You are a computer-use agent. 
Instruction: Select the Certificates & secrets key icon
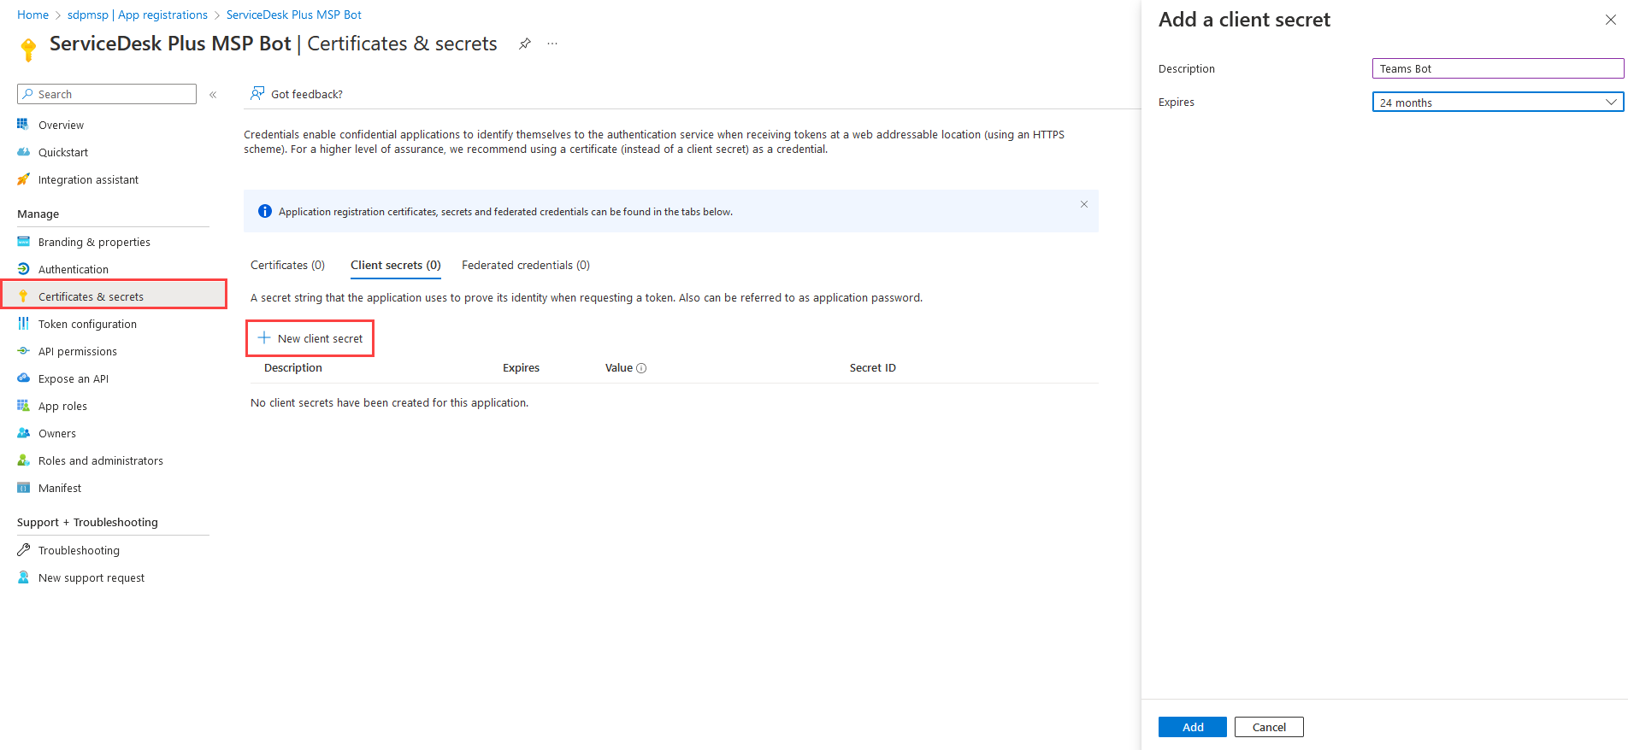(23, 296)
